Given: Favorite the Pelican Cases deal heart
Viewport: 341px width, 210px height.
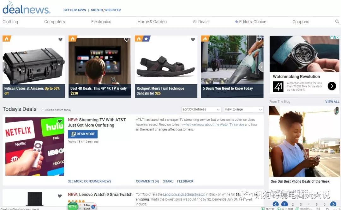Looking at the screenshot, I should click(60, 39).
